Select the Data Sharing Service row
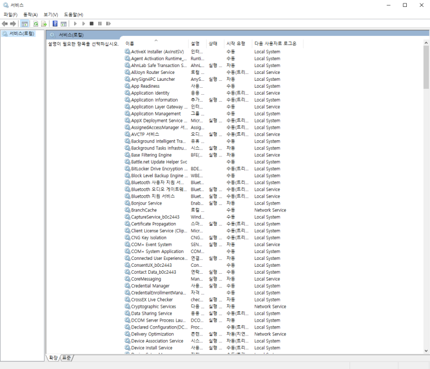430x369 pixels. (214, 314)
